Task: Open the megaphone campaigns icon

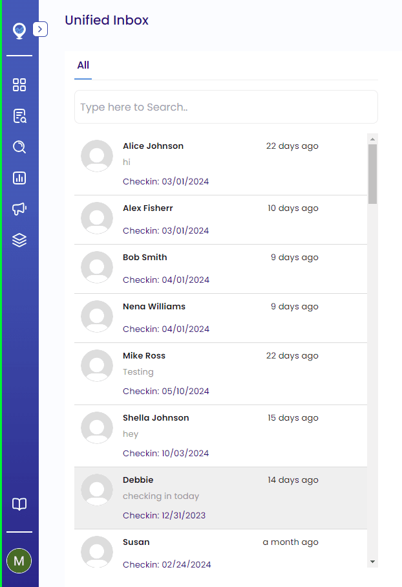Action: tap(19, 208)
